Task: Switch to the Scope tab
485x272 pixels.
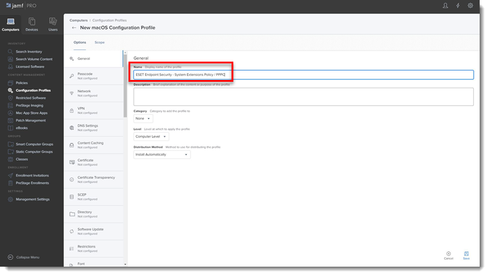Action: click(99, 43)
